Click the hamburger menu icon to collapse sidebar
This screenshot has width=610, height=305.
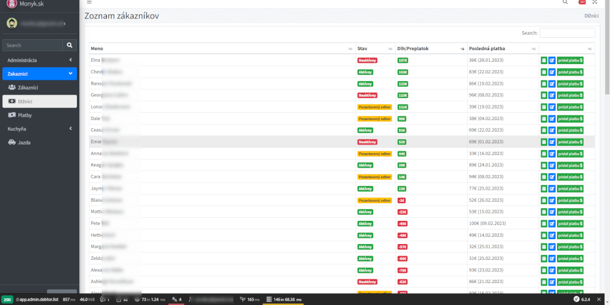coord(89,2)
